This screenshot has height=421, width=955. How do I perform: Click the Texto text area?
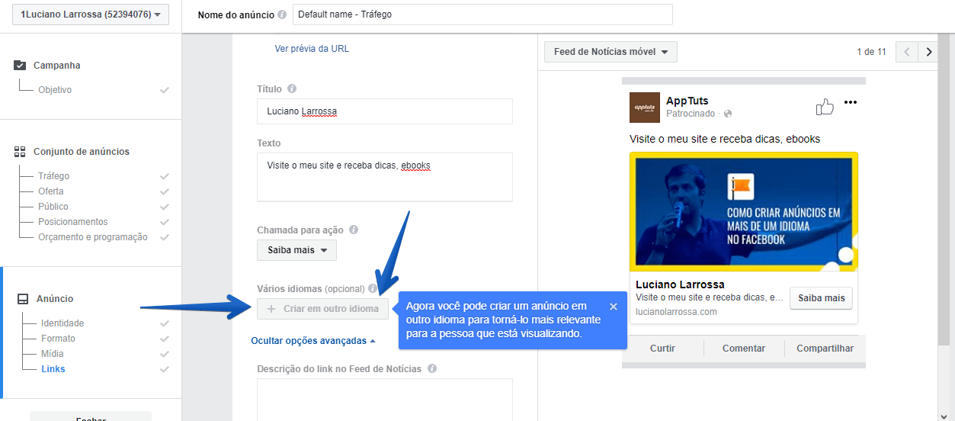(385, 177)
